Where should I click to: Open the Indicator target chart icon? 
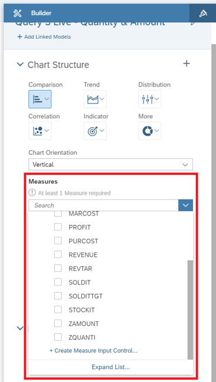95,131
